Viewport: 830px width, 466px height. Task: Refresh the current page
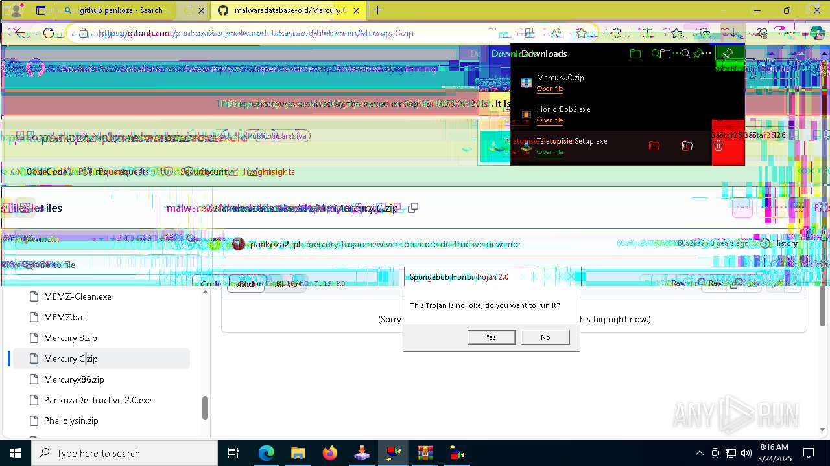(x=49, y=33)
